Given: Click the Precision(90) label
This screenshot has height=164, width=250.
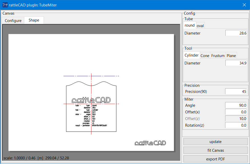Looking at the screenshot, I should pos(196,92).
